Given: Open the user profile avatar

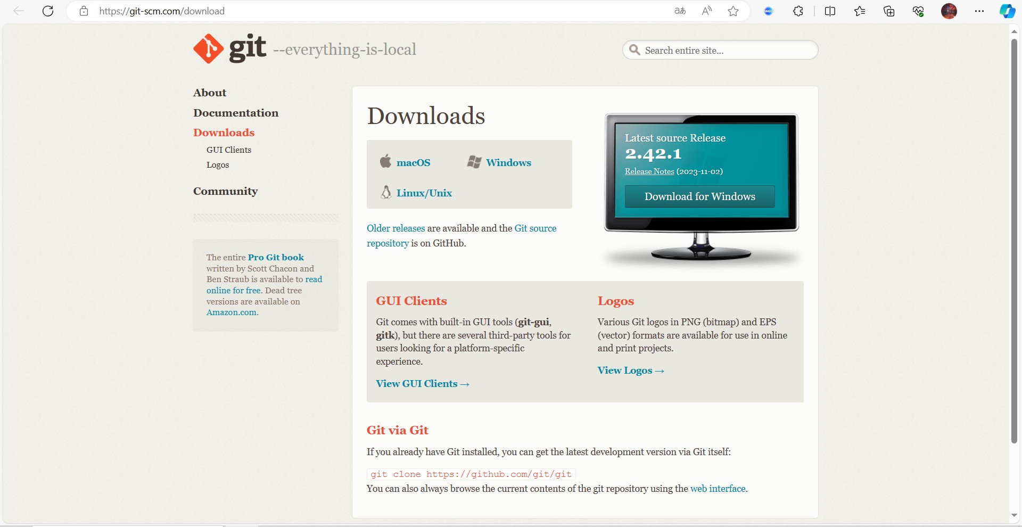Looking at the screenshot, I should tap(949, 11).
